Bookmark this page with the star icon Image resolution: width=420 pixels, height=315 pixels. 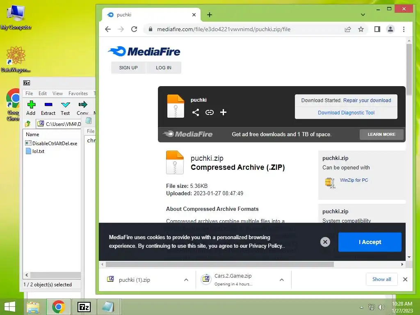click(361, 29)
